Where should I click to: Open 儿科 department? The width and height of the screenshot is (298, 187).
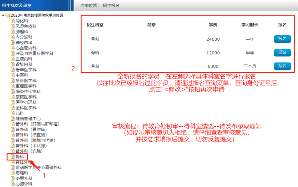tap(20, 113)
